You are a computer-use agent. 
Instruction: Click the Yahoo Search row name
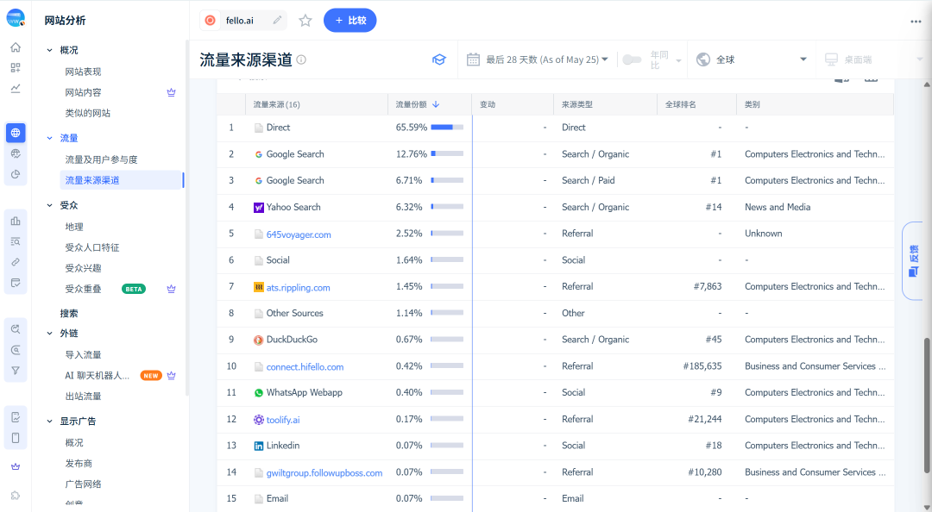[x=293, y=207]
